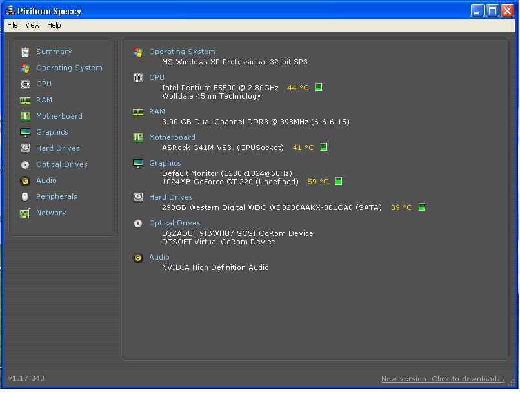Click the Graphics monitor icon in summary panel
The image size is (520, 393).
(138, 163)
